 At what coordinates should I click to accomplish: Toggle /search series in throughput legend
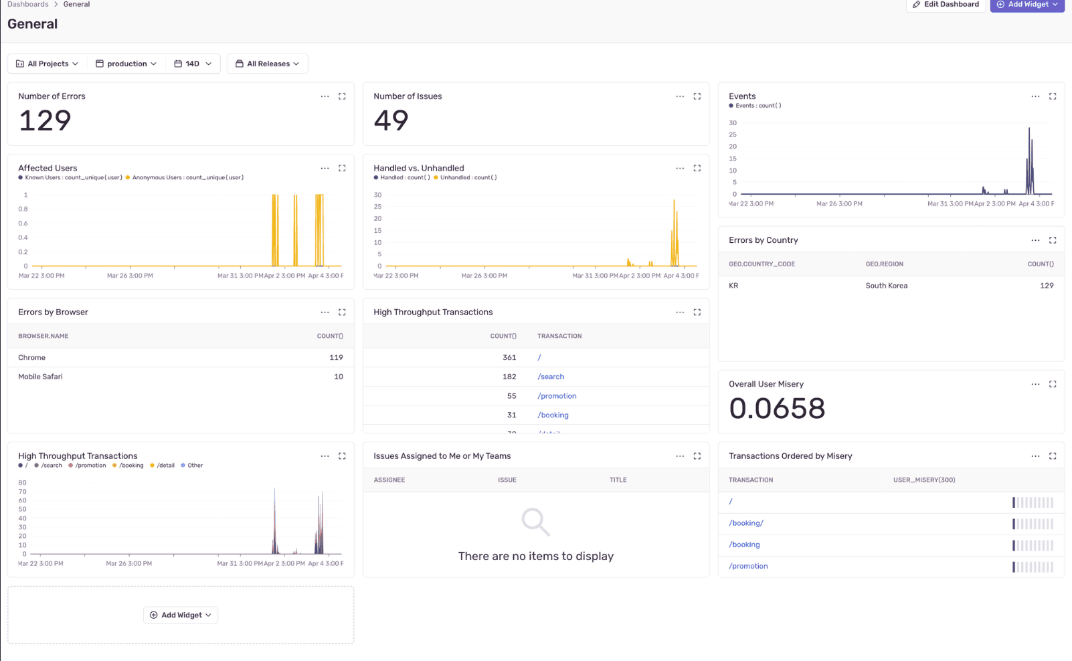click(51, 466)
